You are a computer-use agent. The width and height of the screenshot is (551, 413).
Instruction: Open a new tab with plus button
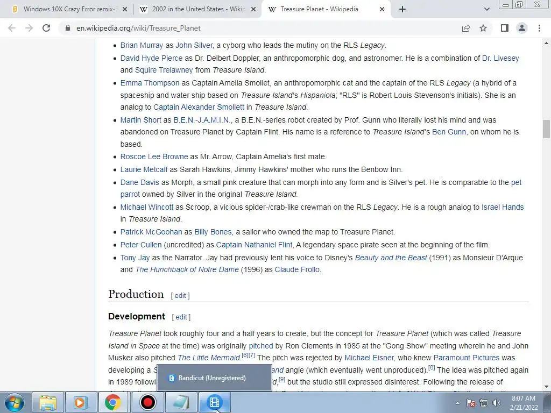click(x=402, y=10)
